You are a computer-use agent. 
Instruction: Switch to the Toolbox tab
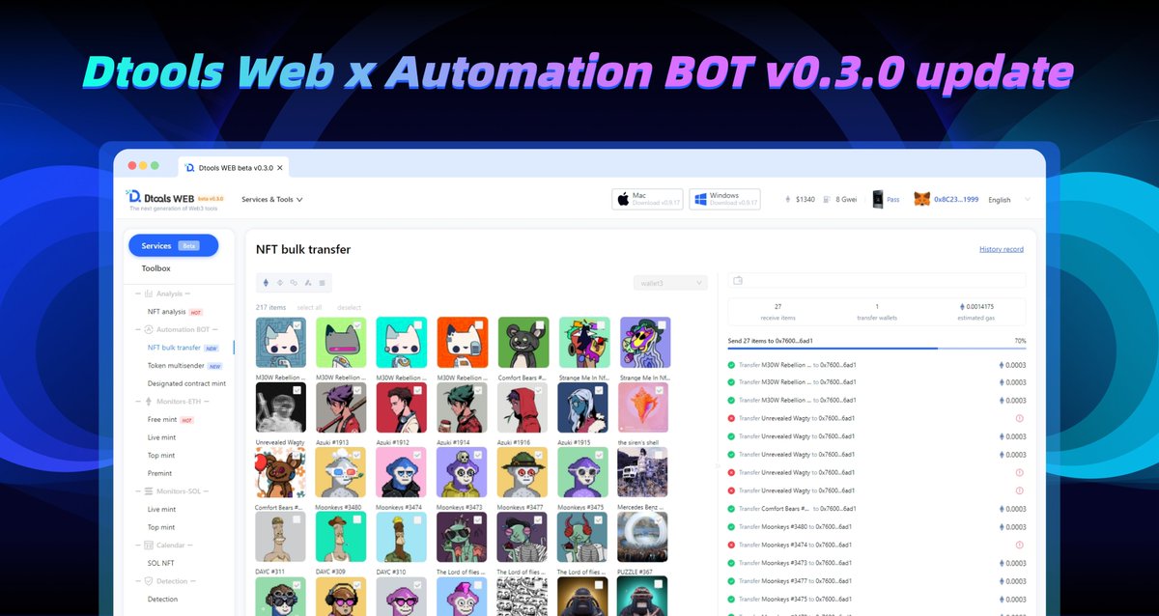(x=155, y=268)
